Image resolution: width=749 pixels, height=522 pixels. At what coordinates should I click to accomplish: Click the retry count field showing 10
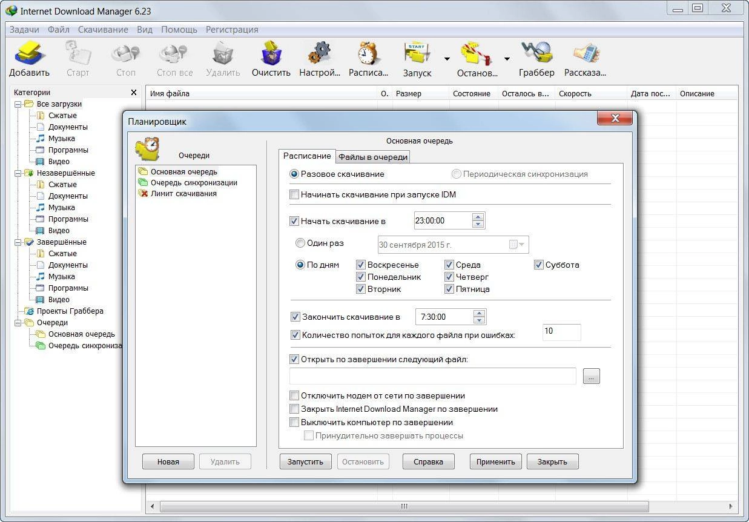coord(561,332)
